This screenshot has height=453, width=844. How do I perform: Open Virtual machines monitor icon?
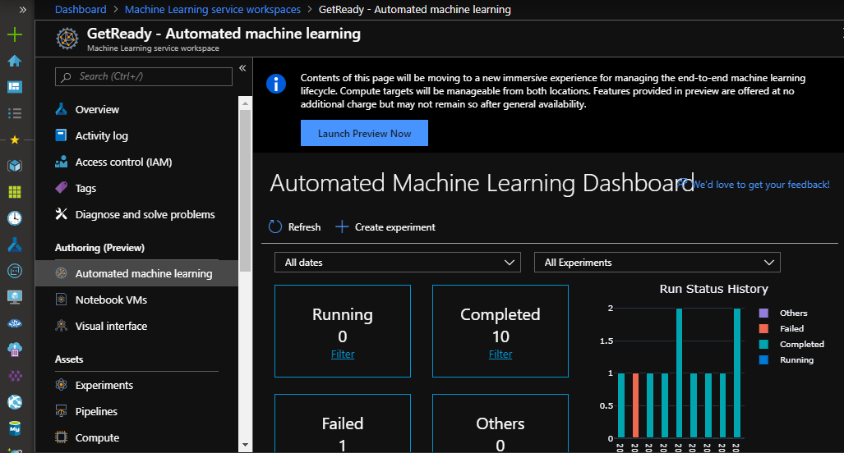tap(15, 297)
